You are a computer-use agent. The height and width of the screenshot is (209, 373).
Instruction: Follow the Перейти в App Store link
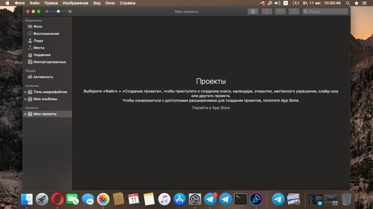point(211,108)
